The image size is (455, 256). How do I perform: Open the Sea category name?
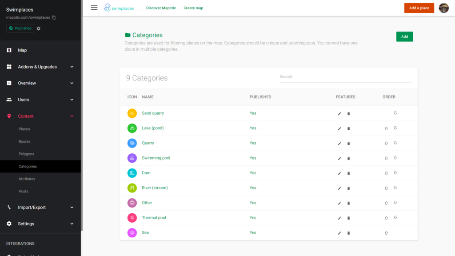[x=145, y=232]
